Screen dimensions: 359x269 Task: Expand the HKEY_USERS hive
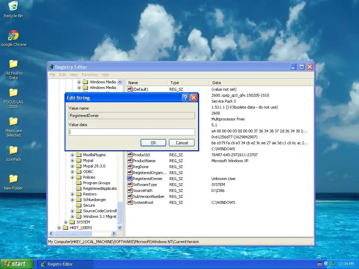point(59,228)
